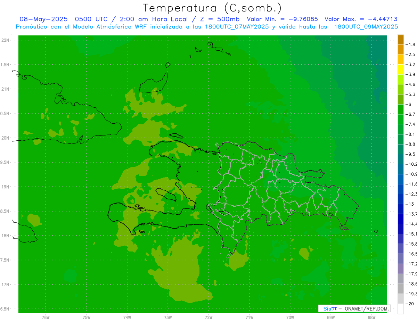The image size is (417, 322).
Task: Click '2:00 am Hora Local' text
Action: click(154, 19)
